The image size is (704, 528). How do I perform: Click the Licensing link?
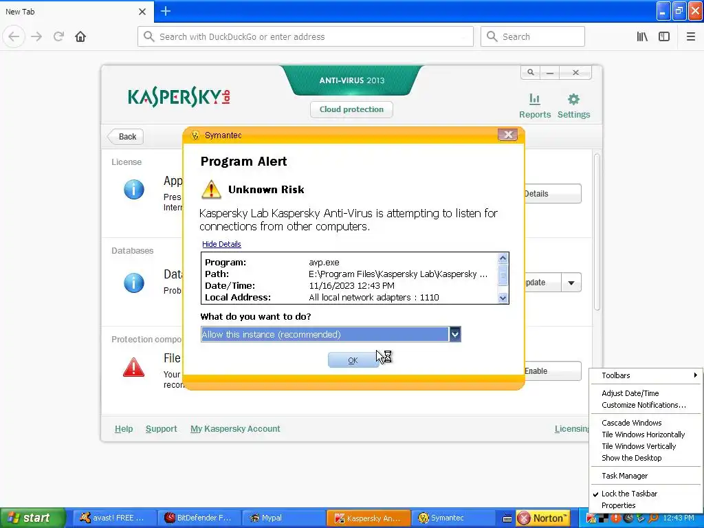(571, 429)
